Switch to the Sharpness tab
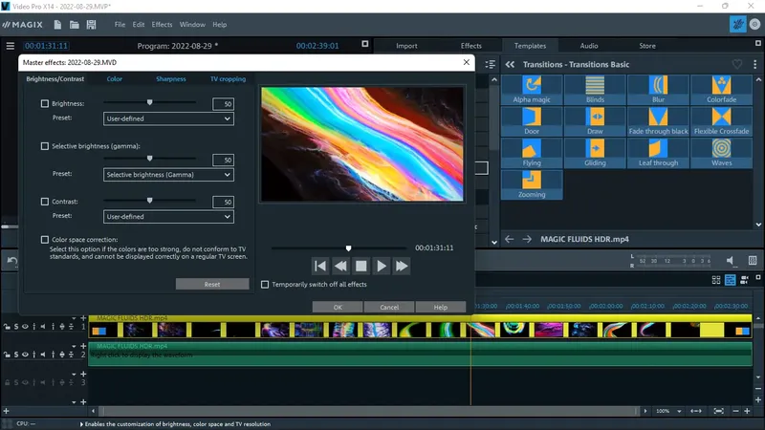Screen dimensions: 765x430 click(170, 78)
